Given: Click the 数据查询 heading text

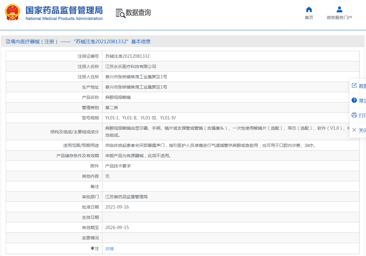Looking at the screenshot, I should coord(138,13).
